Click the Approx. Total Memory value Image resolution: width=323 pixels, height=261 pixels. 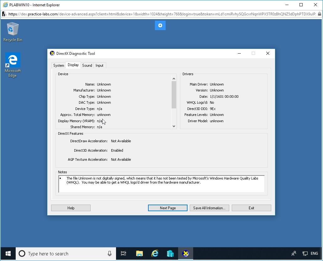click(x=103, y=115)
